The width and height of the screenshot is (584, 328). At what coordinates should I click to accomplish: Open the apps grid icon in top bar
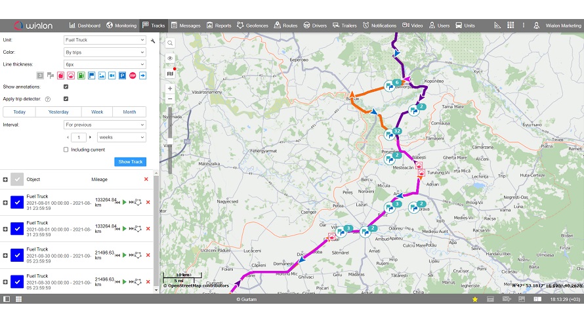(x=511, y=26)
